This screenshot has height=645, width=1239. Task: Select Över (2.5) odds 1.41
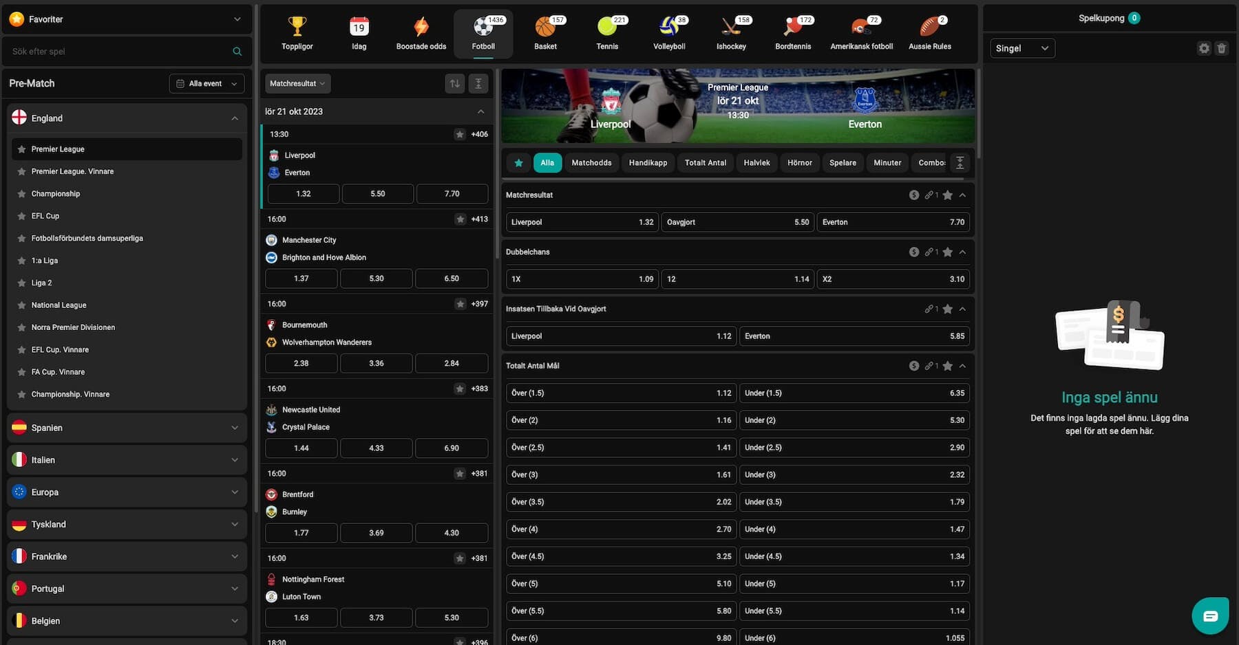pos(621,448)
